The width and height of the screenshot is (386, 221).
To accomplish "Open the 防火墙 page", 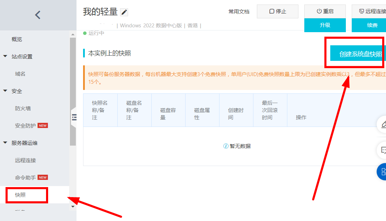I will (23, 108).
